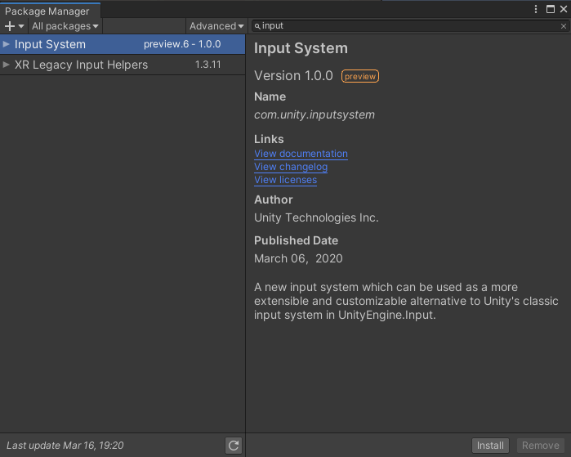Maximize the Package Manager window
The width and height of the screenshot is (571, 457).
pos(551,9)
